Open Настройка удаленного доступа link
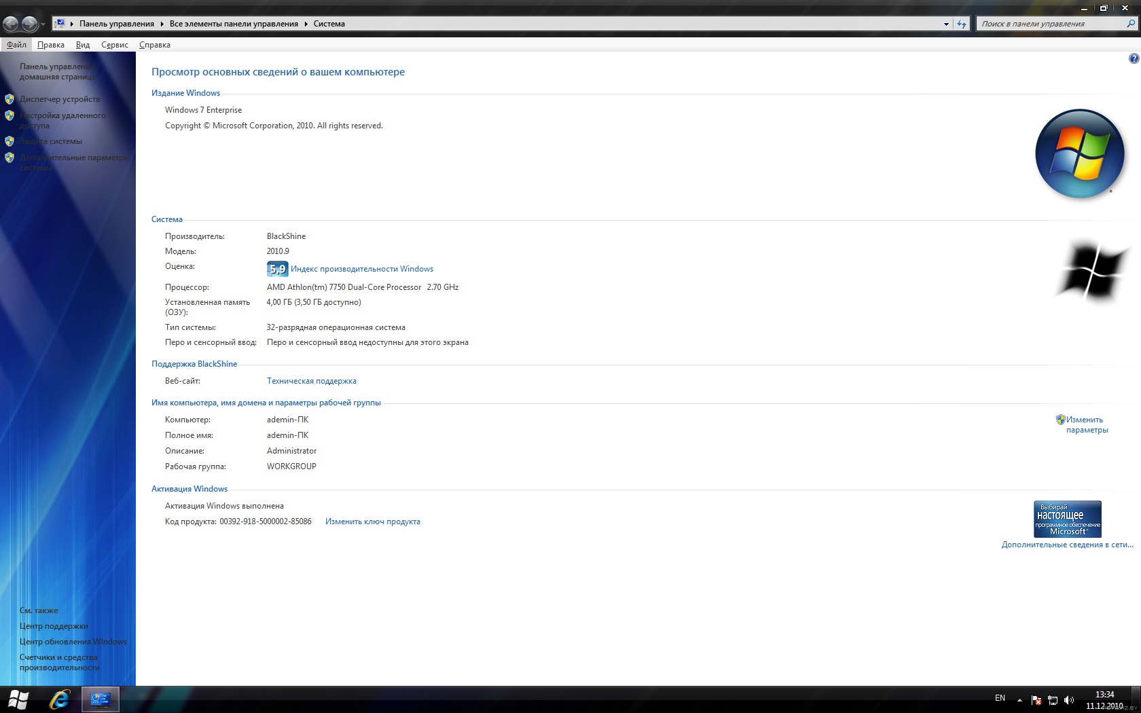 coord(62,120)
